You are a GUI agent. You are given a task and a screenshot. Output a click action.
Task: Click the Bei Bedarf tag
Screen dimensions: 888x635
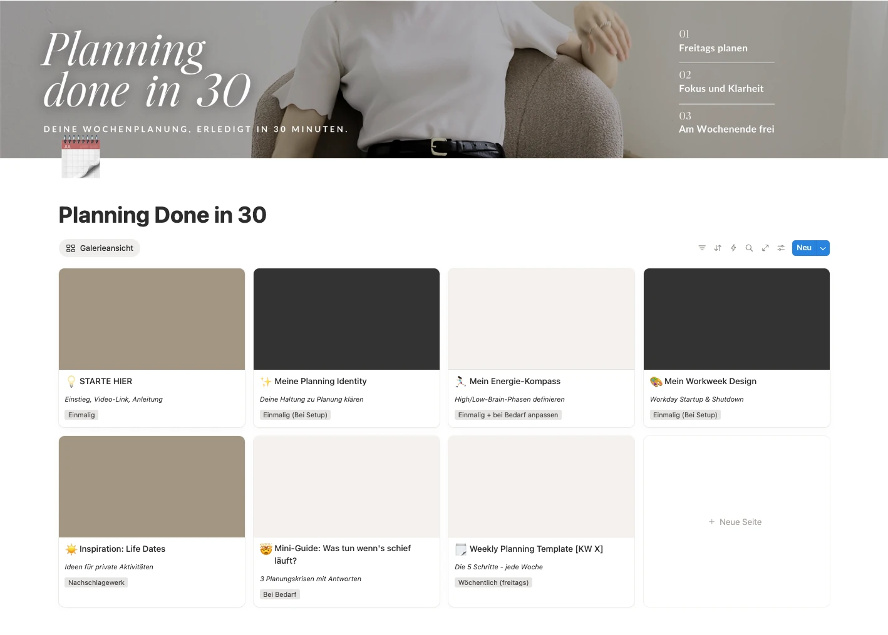(x=280, y=594)
